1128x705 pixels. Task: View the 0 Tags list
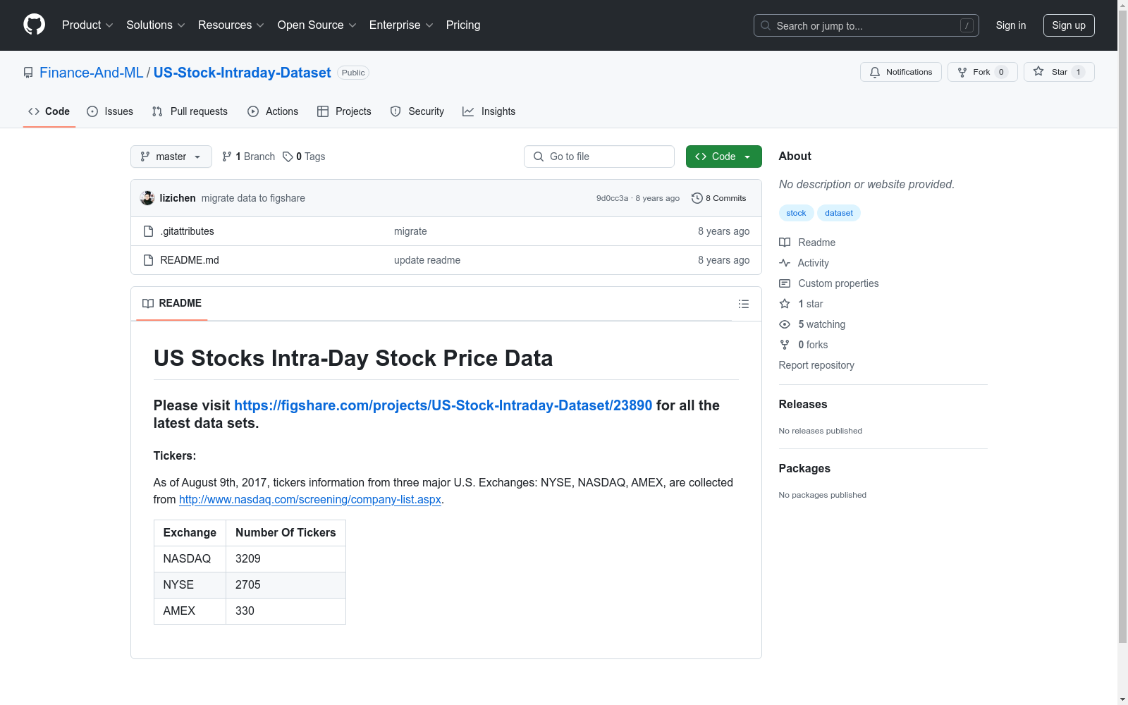point(304,157)
